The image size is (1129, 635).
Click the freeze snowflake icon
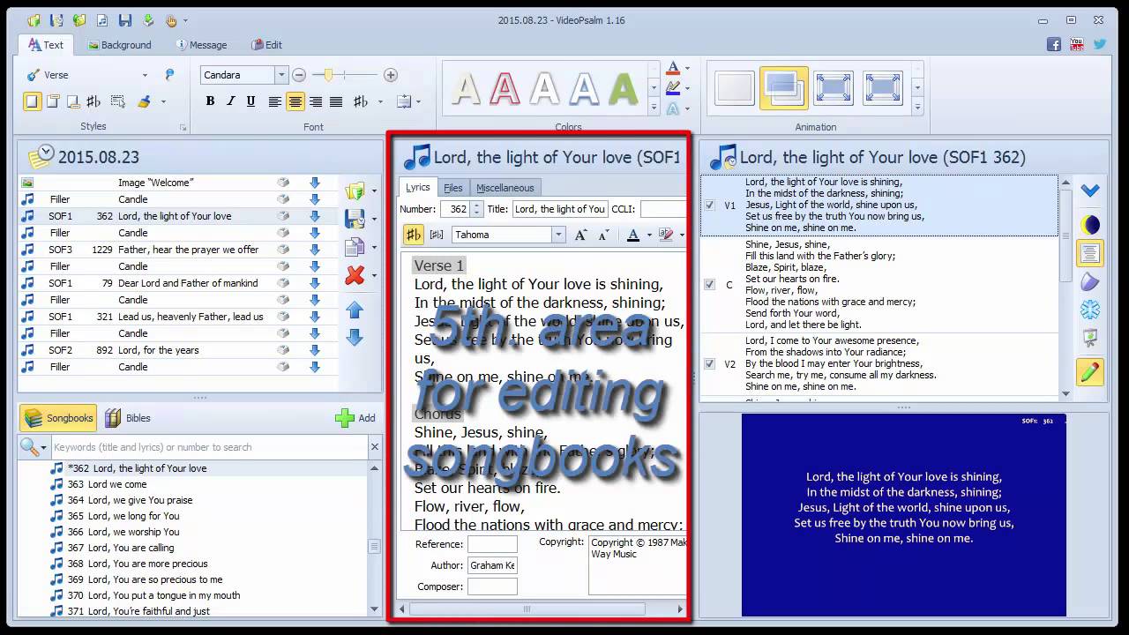1090,310
